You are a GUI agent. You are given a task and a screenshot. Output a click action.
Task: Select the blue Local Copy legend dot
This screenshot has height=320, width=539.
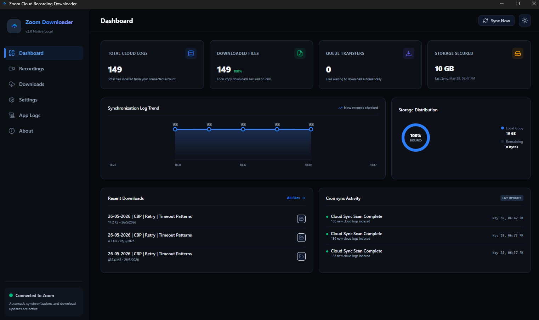tap(503, 128)
